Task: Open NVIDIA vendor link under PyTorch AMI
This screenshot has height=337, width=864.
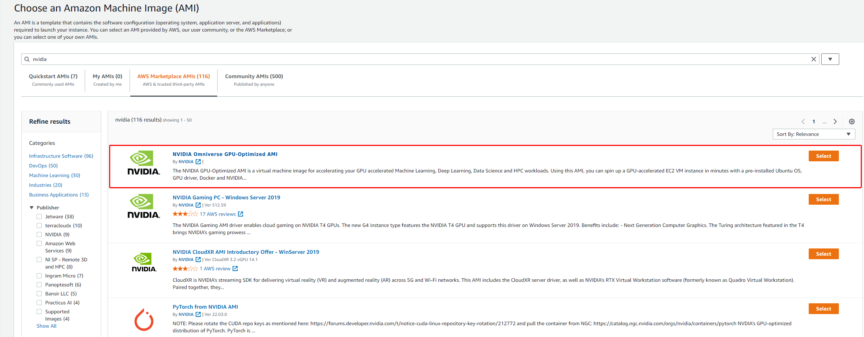Action: click(186, 314)
